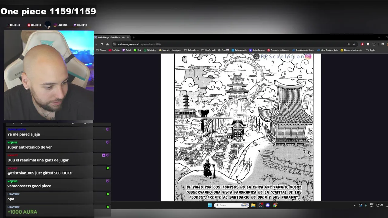Image resolution: width=388 pixels, height=218 pixels.
Task: Open the Windows Start menu
Action: (209, 205)
